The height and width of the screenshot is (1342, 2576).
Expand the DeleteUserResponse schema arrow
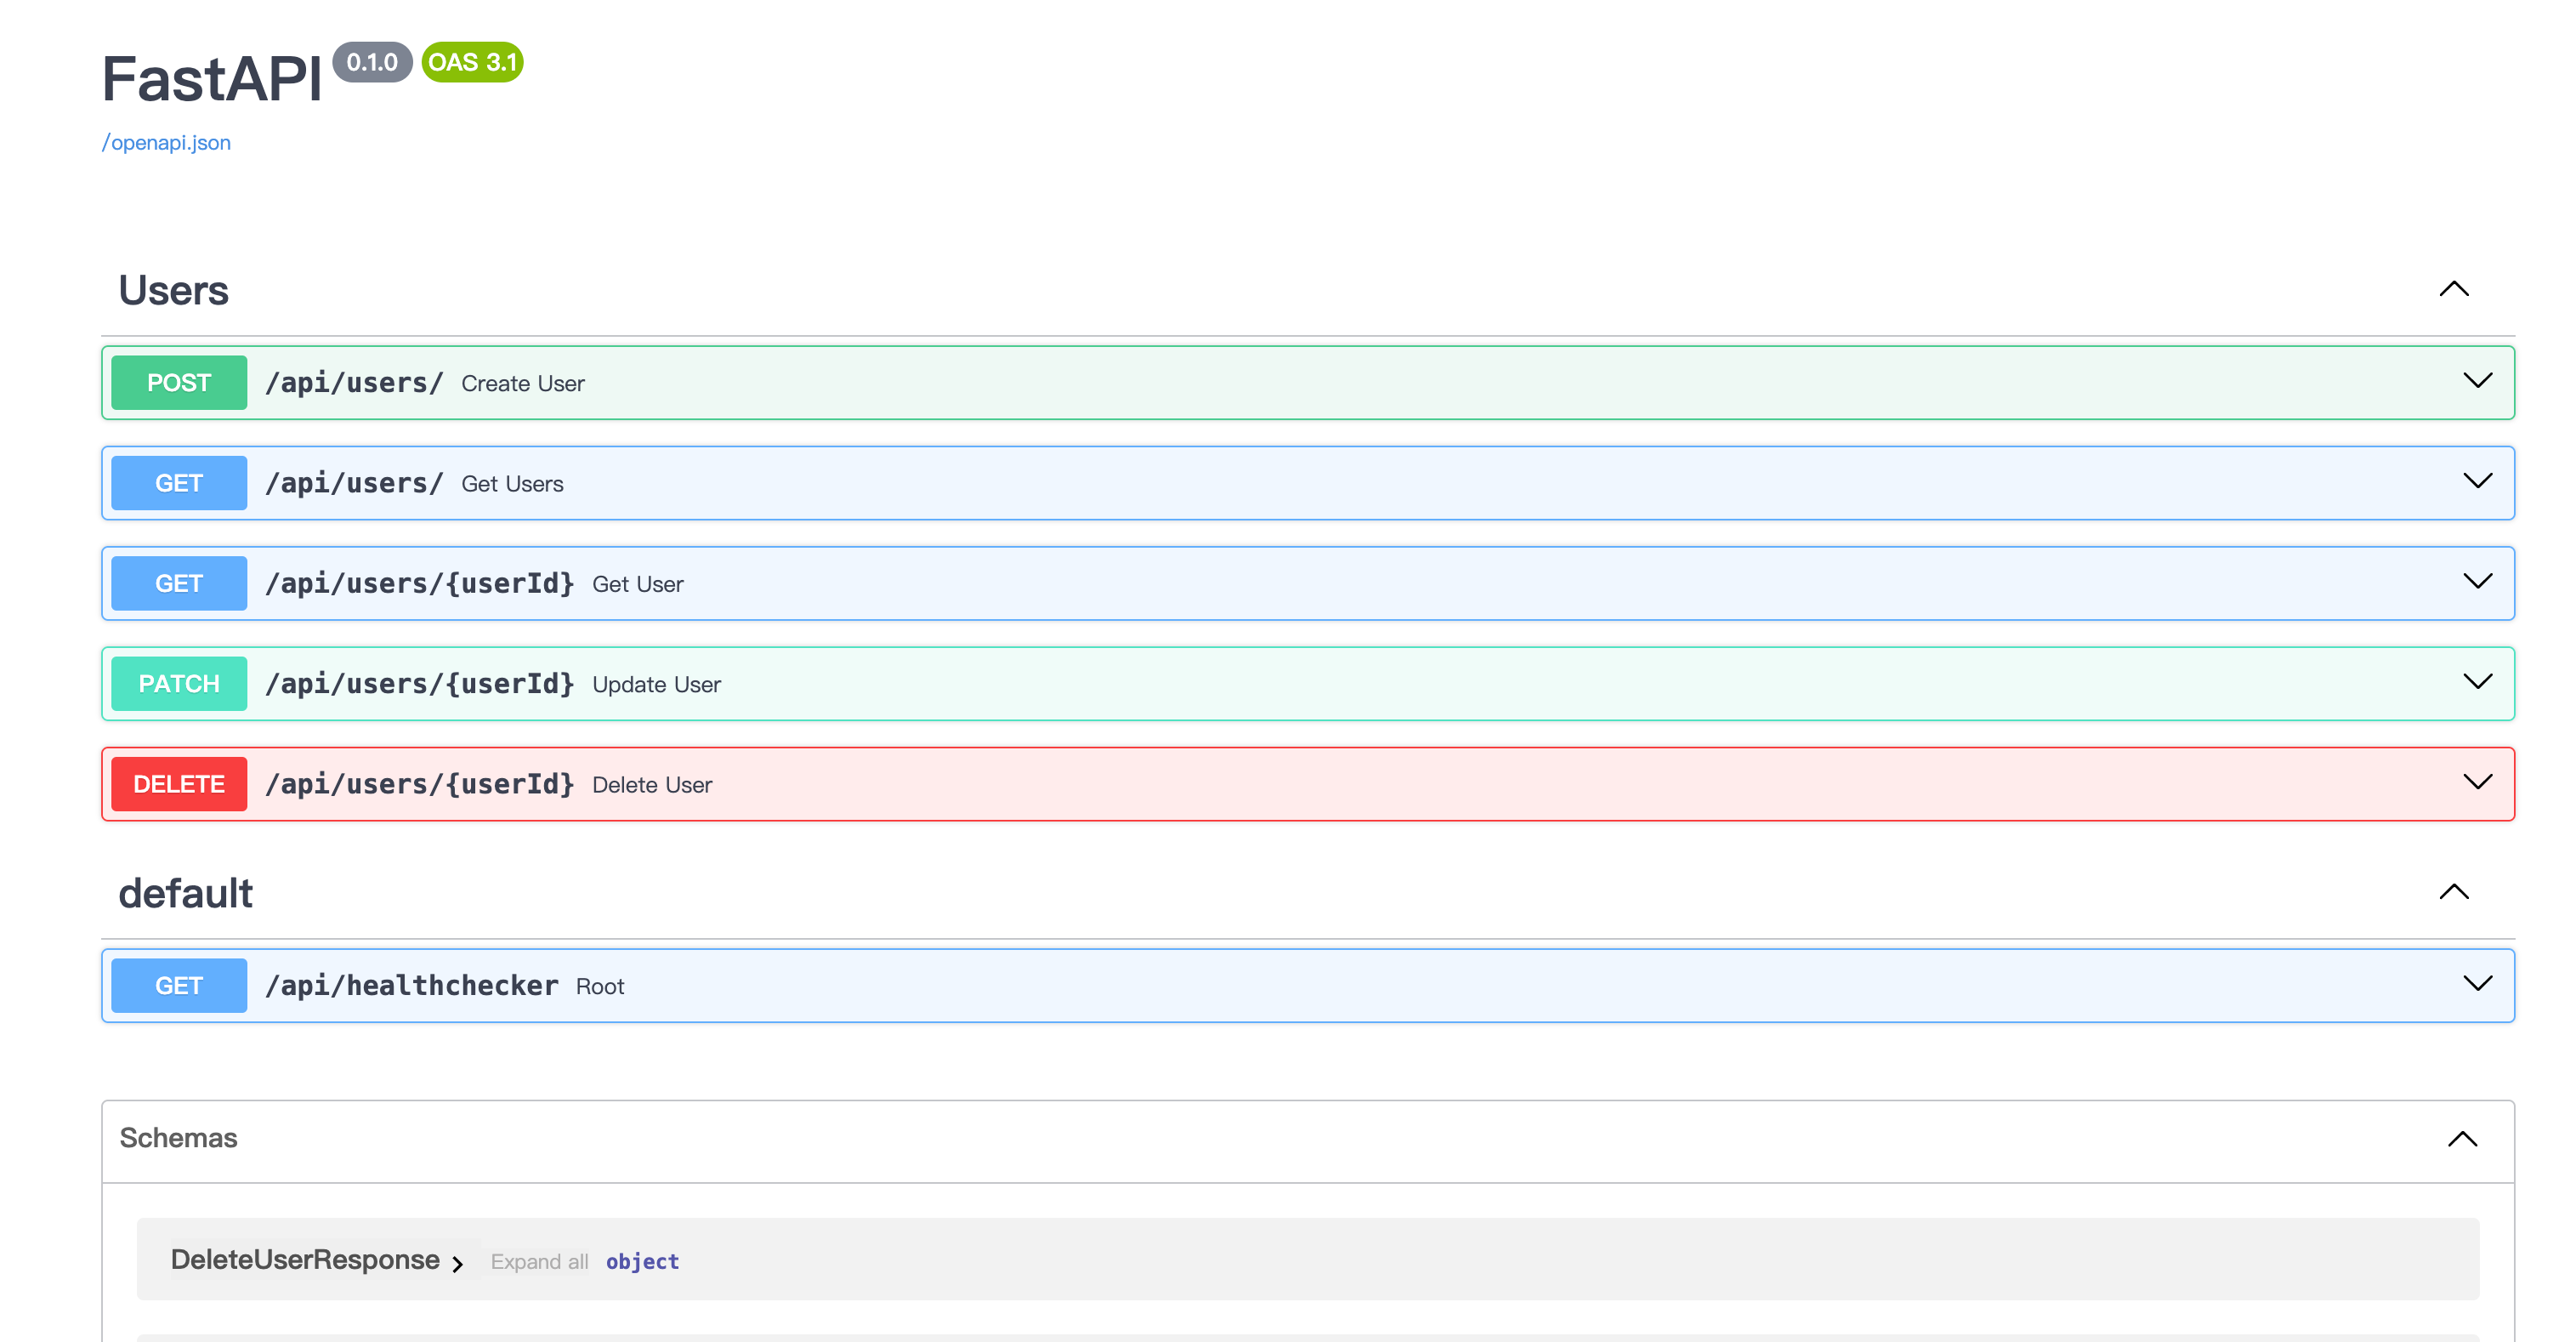point(457,1264)
